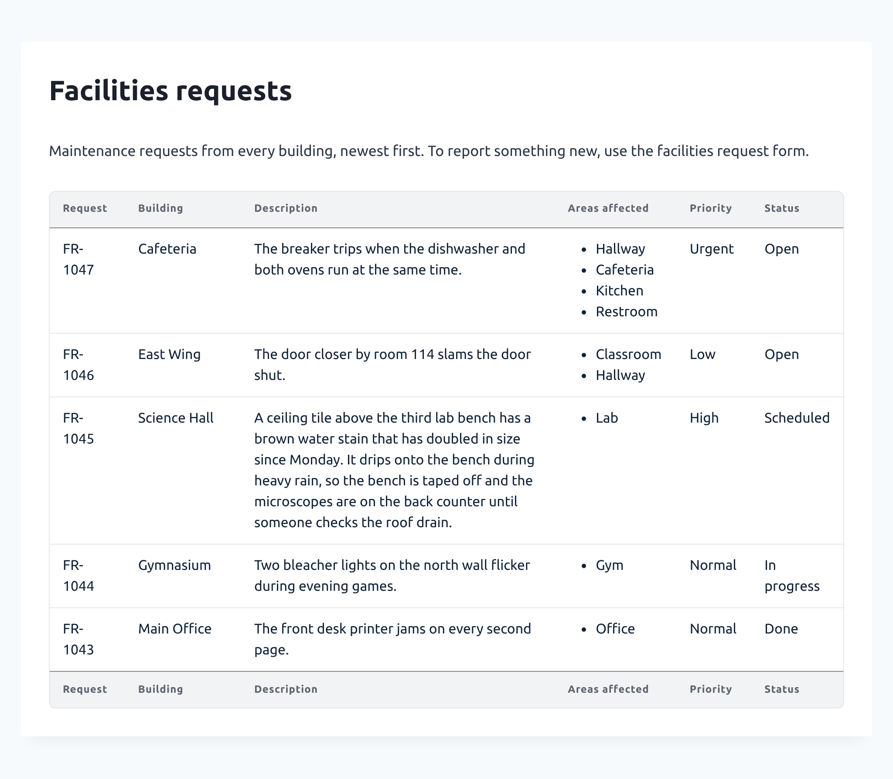Click the FR-1044 request ID
893x779 pixels.
(78, 576)
